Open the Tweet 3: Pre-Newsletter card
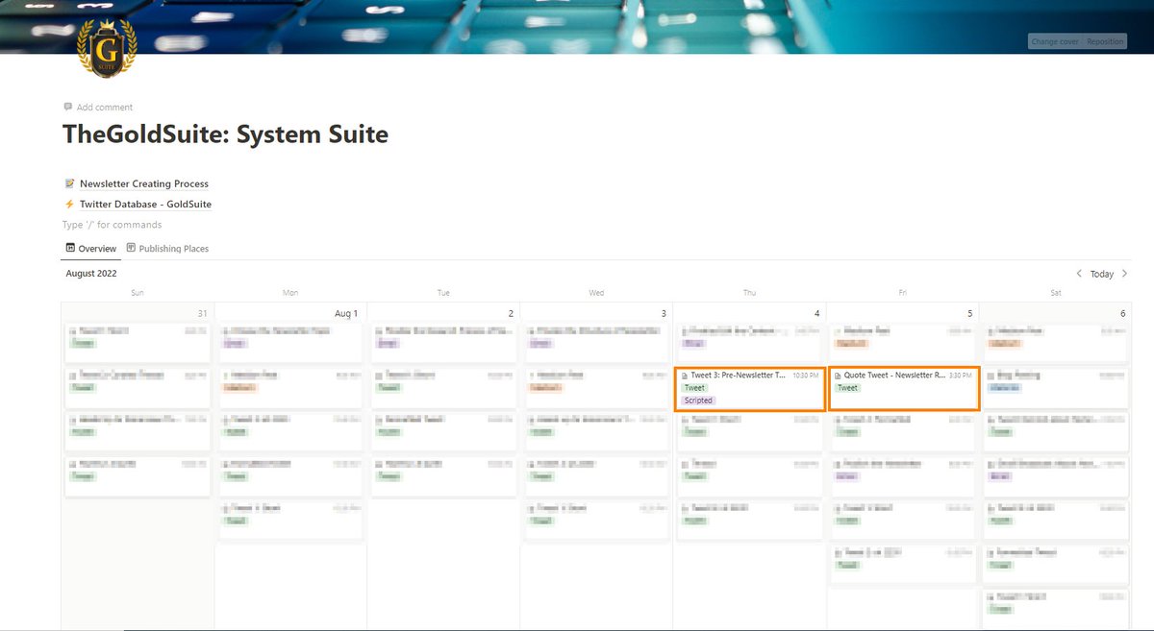The image size is (1154, 631). (750, 388)
